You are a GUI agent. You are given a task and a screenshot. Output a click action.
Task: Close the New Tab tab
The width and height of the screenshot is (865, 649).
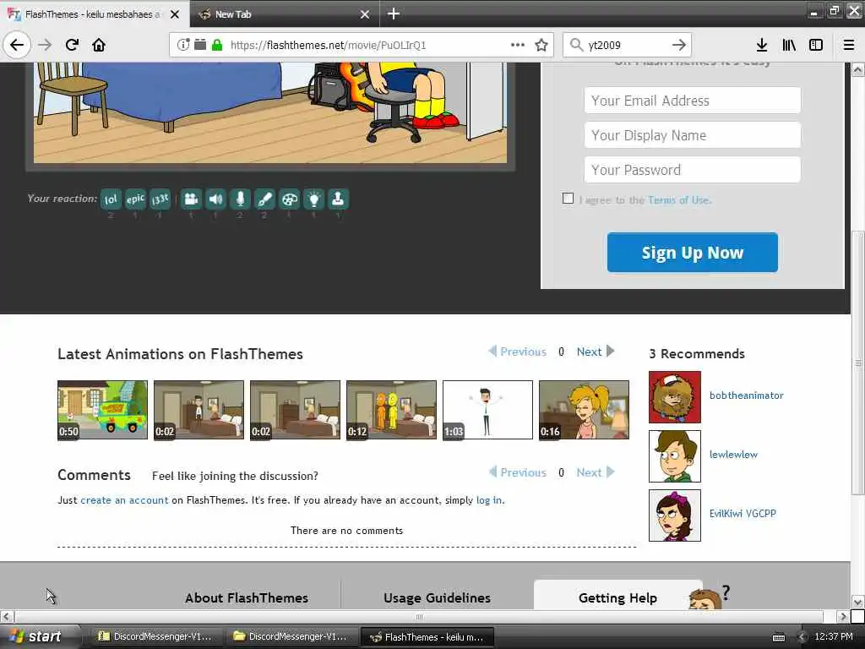[365, 14]
